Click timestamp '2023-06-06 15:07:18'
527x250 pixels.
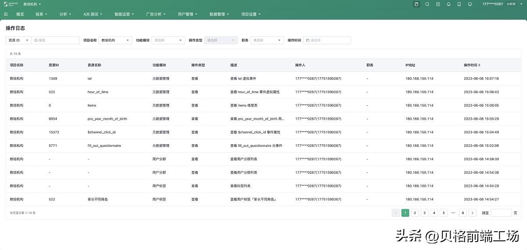(x=481, y=79)
